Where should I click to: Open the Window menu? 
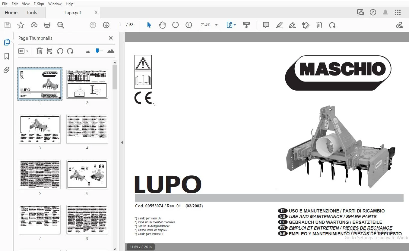pos(55,4)
